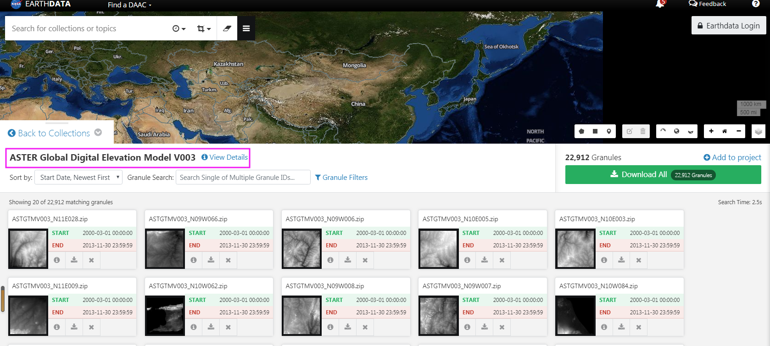Switch to south polar map projection

690,131
